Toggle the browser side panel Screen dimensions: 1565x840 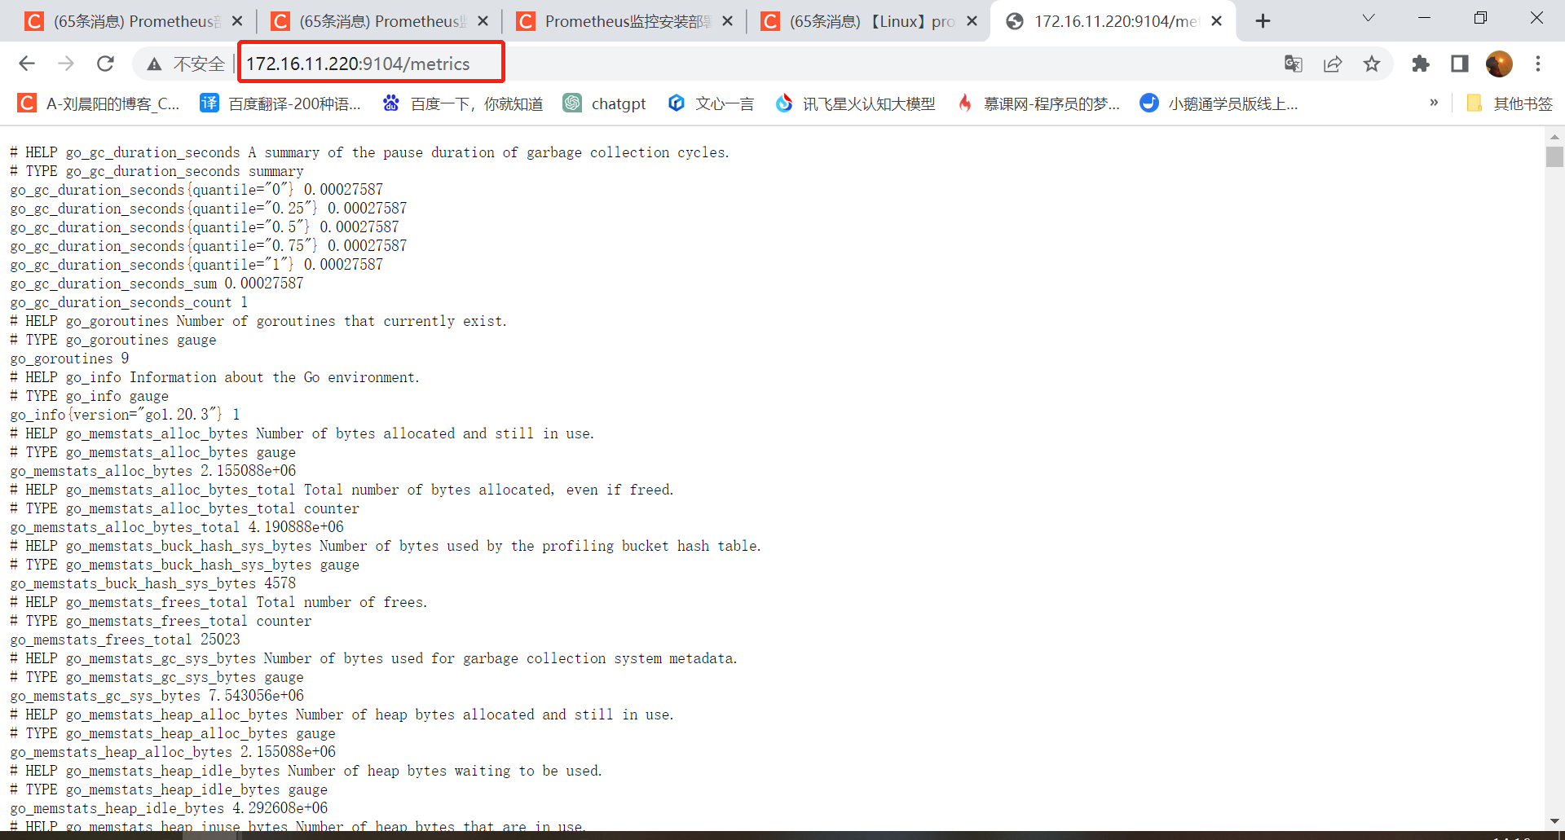pos(1460,64)
